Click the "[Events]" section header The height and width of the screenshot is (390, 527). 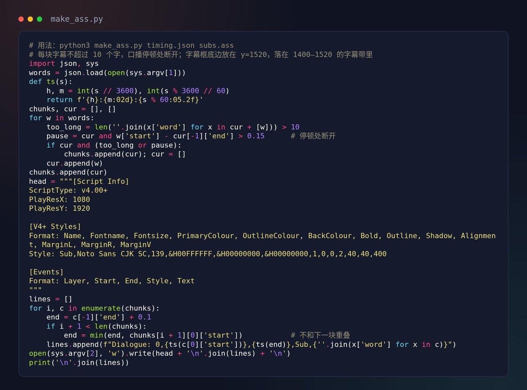(46, 272)
